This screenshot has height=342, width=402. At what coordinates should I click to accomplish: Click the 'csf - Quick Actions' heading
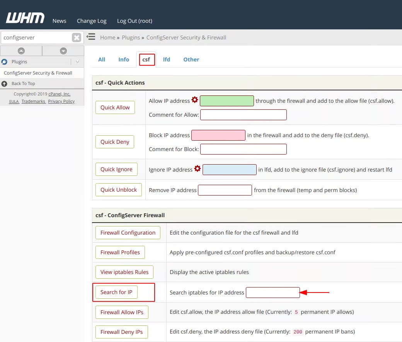(120, 83)
